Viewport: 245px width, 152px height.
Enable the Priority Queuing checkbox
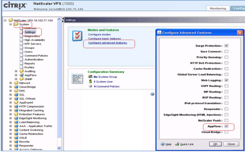click(x=227, y=57)
